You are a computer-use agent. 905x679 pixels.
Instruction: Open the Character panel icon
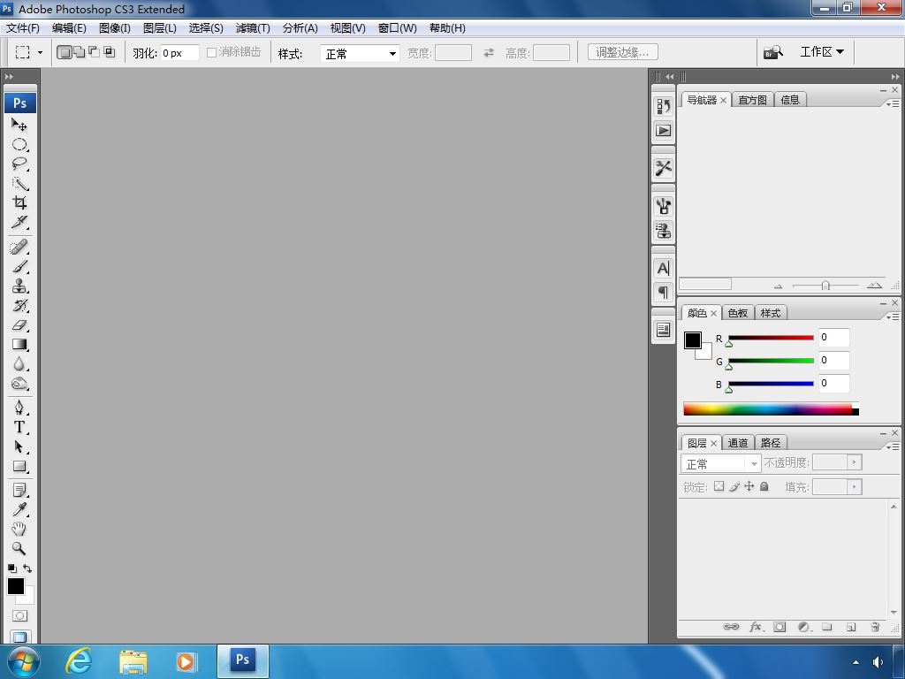point(663,268)
